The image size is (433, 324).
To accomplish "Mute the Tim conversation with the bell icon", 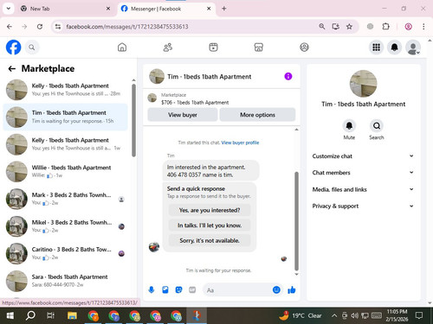I will (349, 126).
